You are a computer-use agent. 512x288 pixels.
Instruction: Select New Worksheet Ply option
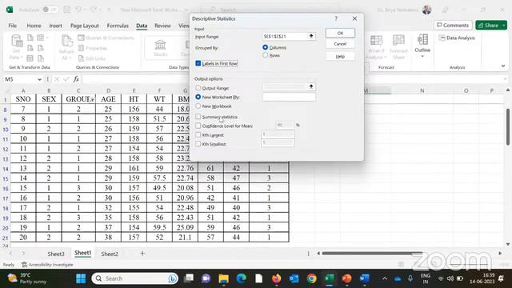tap(198, 97)
